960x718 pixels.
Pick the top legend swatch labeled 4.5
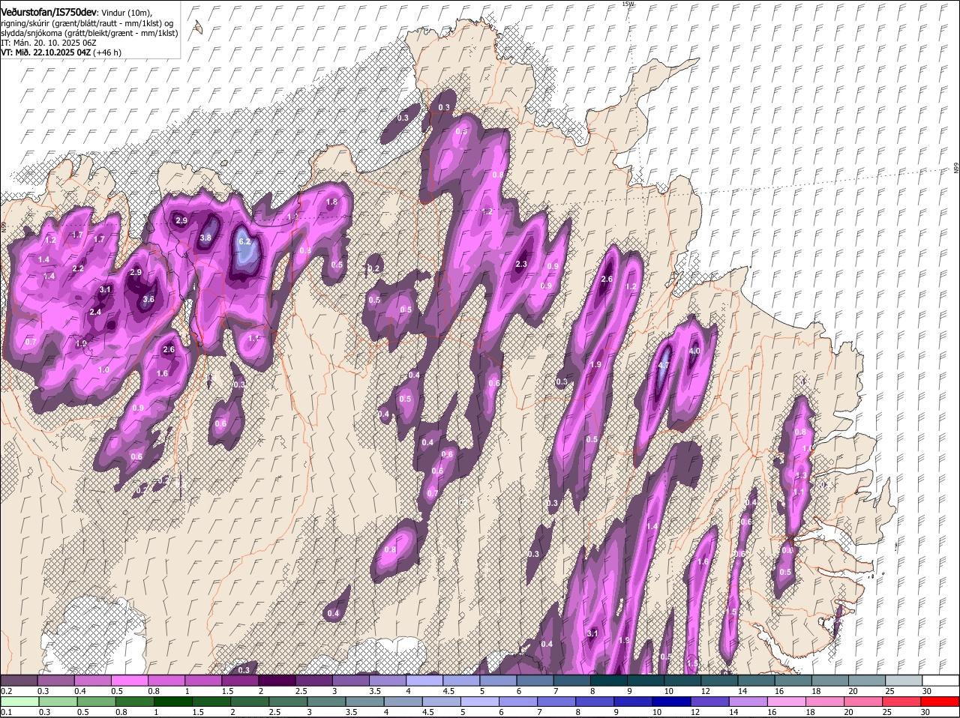[460, 681]
